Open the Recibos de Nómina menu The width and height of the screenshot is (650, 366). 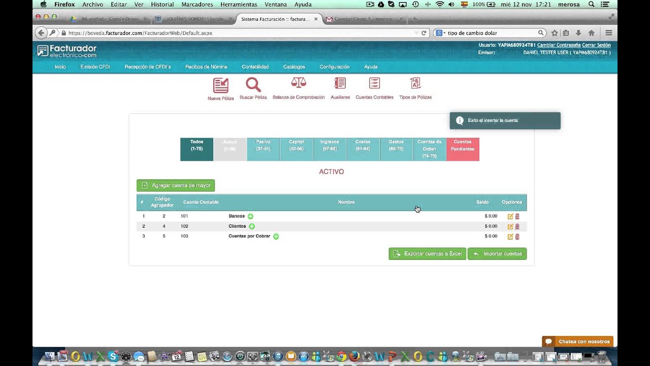coord(206,67)
